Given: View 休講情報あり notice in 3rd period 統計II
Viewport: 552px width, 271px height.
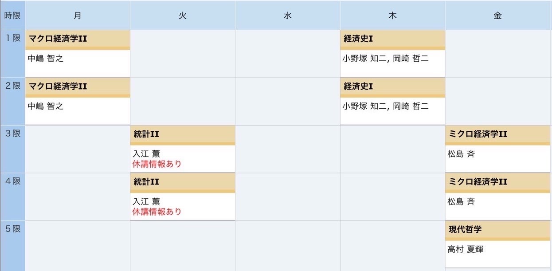Looking at the screenshot, I should coord(157,164).
